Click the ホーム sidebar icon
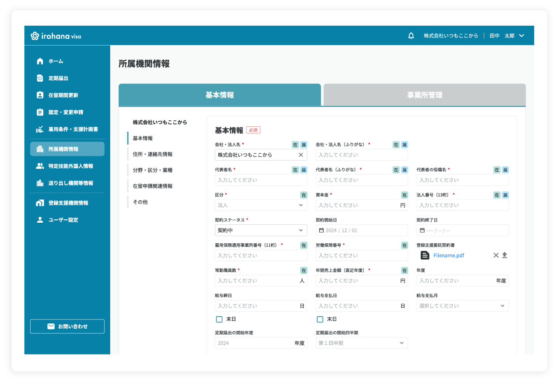 pos(40,61)
